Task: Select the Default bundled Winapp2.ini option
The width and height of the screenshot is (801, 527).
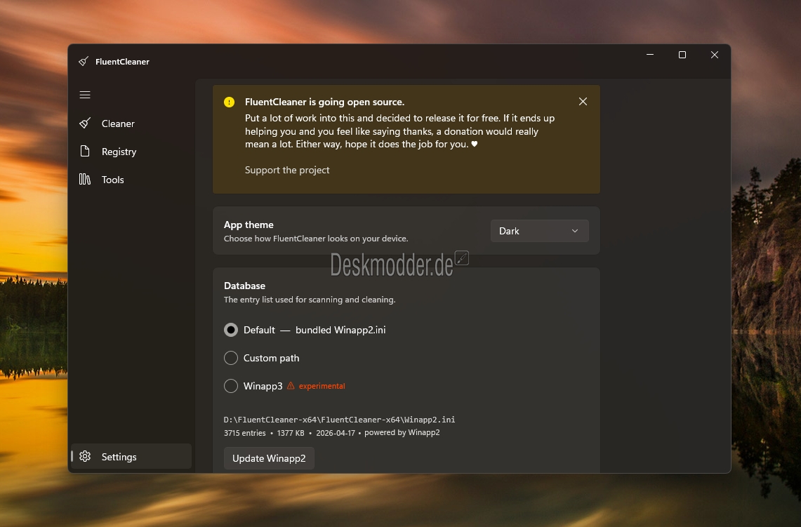Action: click(231, 330)
